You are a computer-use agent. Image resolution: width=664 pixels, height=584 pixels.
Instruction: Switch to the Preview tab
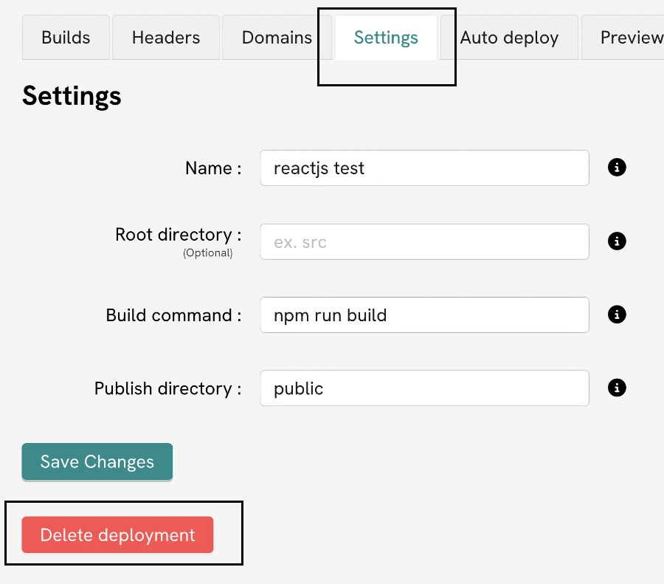coord(629,38)
